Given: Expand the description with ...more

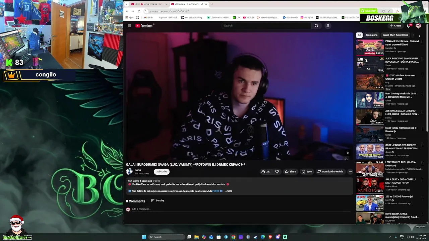Looking at the screenshot, I should click(x=228, y=191).
